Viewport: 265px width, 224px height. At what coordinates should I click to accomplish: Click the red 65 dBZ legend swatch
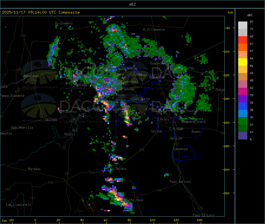tap(243, 40)
